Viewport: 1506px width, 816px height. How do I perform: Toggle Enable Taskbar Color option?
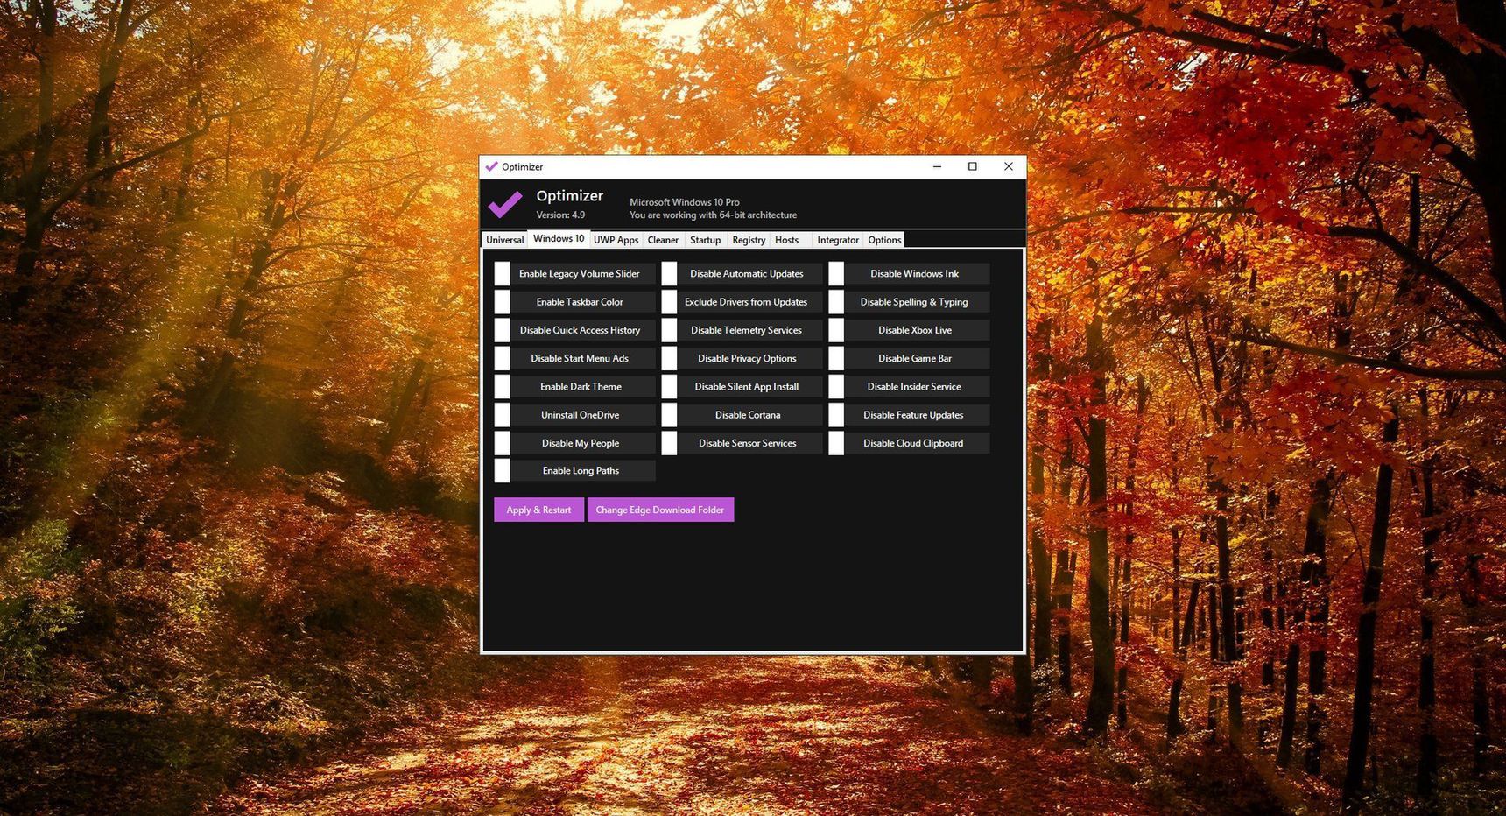(574, 302)
